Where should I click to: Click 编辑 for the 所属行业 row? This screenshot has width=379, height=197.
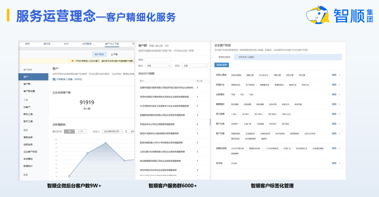pos(334,85)
